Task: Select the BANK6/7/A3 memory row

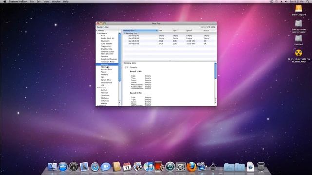Action: pos(170,43)
